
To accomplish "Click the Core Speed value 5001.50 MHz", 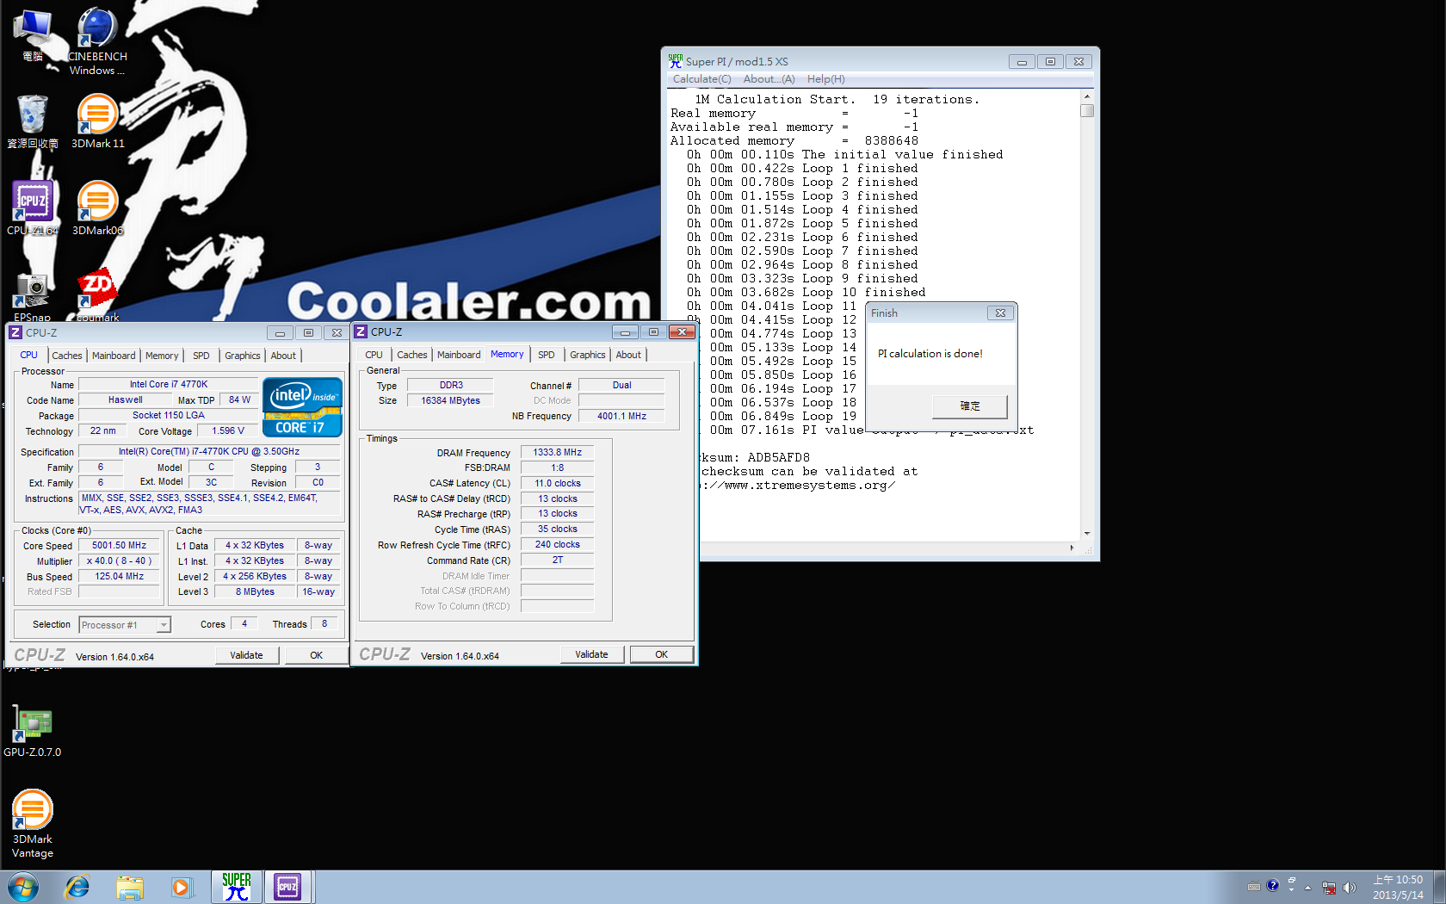I will click(120, 546).
